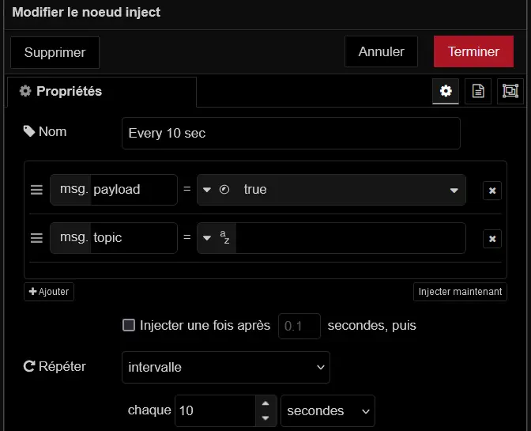Image resolution: width=531 pixels, height=431 pixels.
Task: Click the Répéter refresh icon
Action: click(x=30, y=367)
